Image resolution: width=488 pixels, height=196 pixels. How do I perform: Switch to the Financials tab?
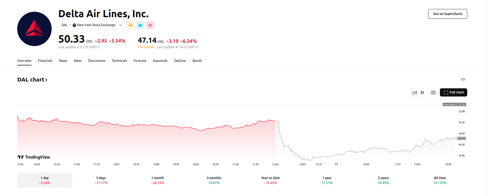tap(45, 61)
